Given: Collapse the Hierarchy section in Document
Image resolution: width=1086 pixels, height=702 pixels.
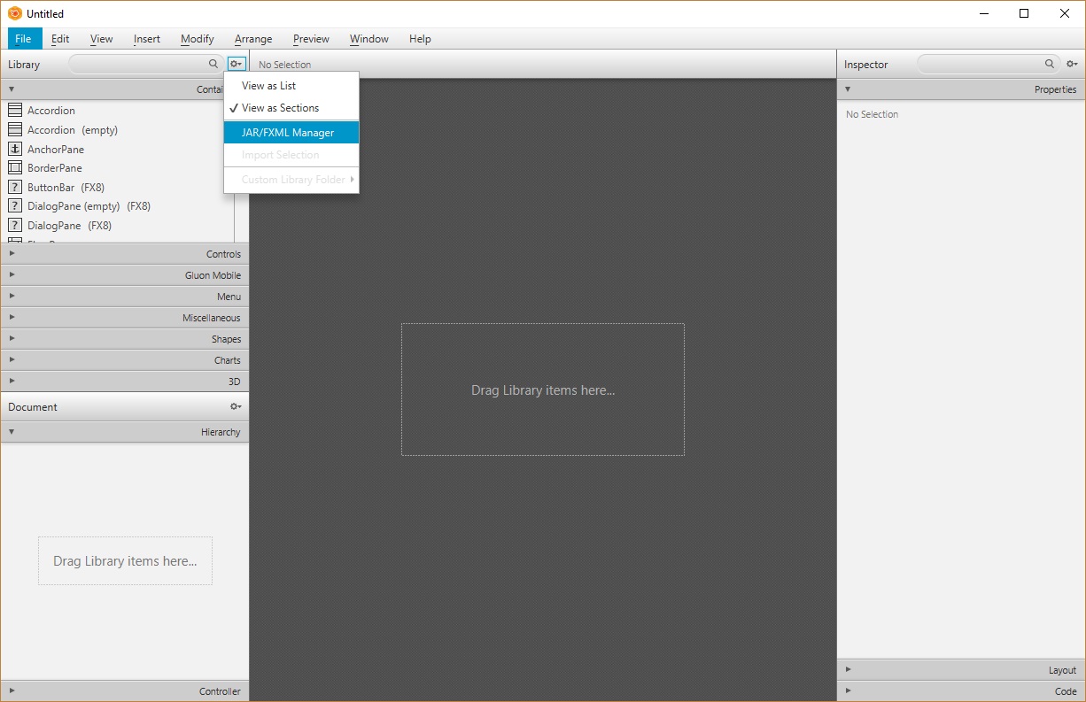Looking at the screenshot, I should 125,432.
